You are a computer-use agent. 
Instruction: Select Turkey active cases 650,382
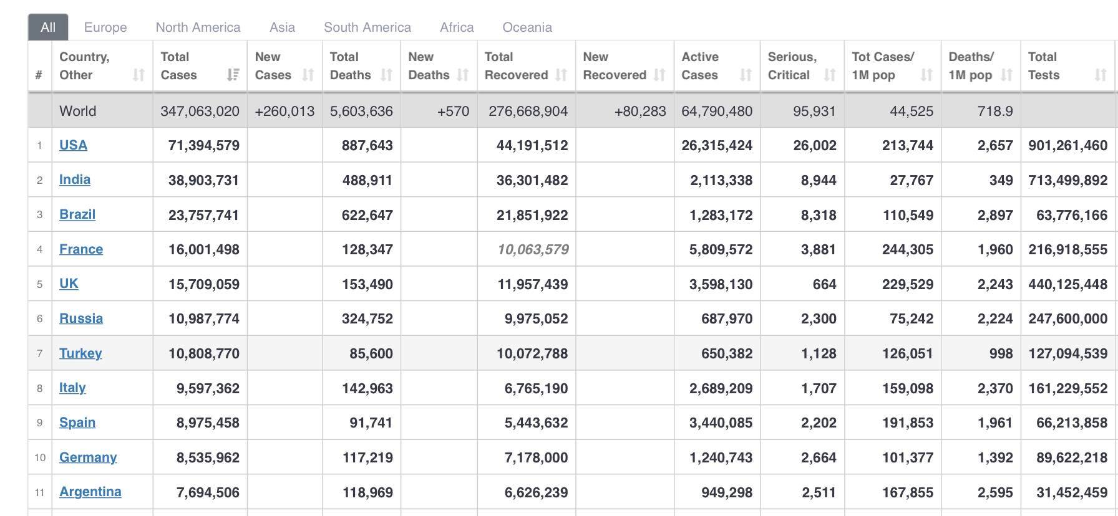tap(727, 353)
